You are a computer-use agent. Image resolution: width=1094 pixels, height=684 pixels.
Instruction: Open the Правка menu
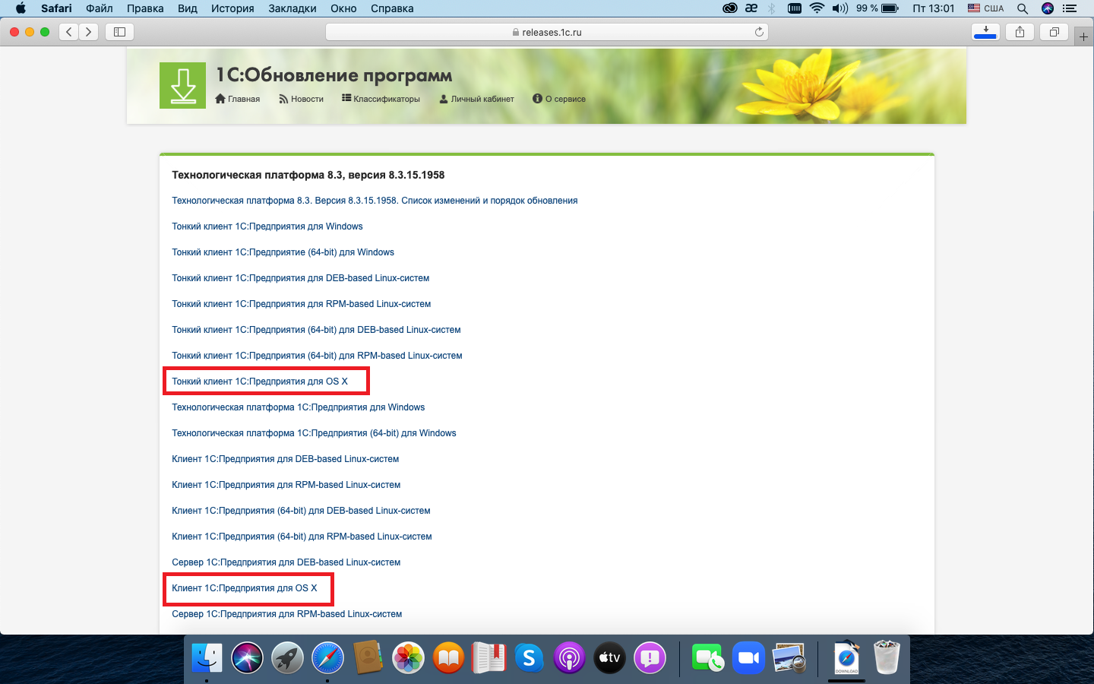coord(145,8)
